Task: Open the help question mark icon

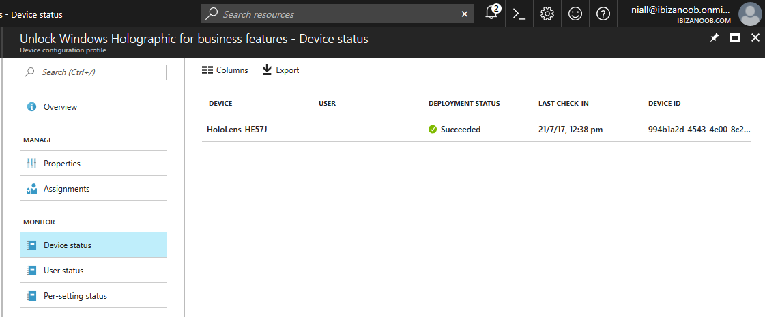Action: point(603,14)
